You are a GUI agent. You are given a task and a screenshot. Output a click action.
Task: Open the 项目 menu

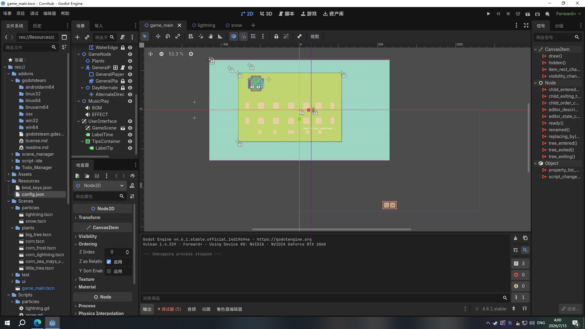[20, 13]
